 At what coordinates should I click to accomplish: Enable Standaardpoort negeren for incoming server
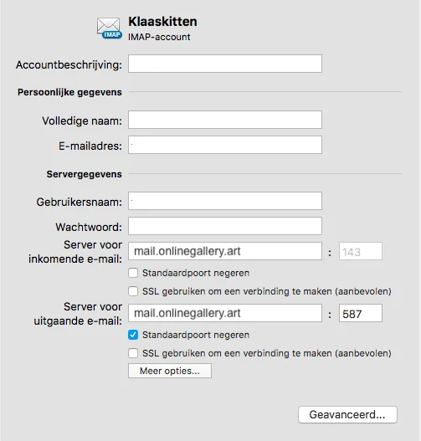click(133, 273)
